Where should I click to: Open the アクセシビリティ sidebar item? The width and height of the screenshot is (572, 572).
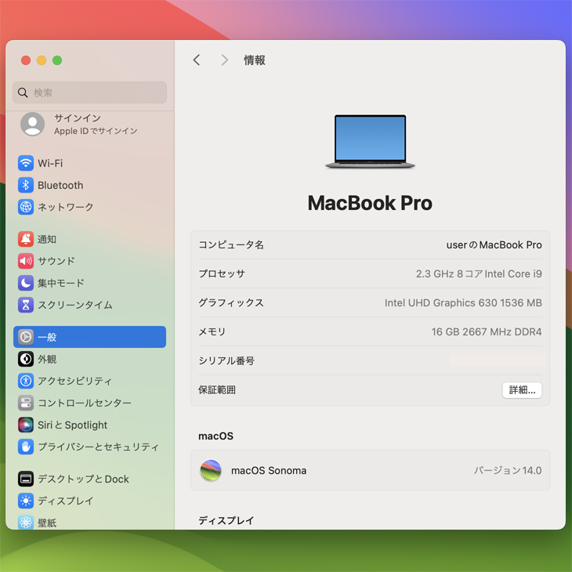tap(74, 381)
